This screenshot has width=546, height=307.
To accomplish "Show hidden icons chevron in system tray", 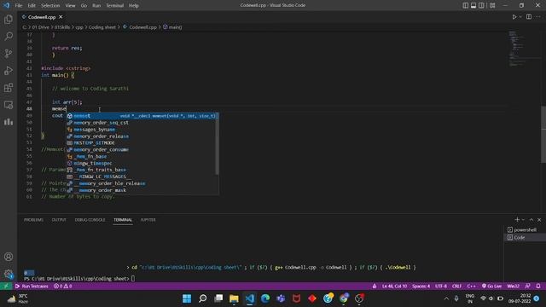I will [x=446, y=298].
